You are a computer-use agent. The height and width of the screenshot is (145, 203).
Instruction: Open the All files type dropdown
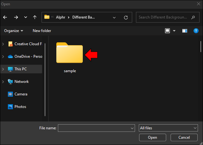[168, 128]
